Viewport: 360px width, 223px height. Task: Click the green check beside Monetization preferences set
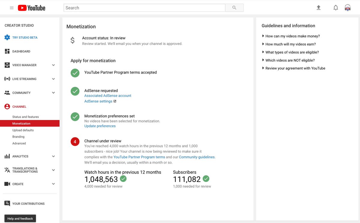[75, 117]
